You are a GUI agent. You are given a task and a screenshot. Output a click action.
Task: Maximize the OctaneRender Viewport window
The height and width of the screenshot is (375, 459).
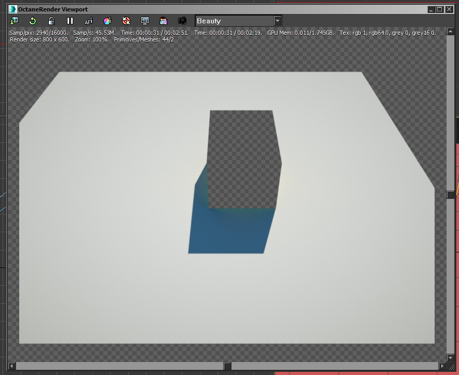(439, 9)
